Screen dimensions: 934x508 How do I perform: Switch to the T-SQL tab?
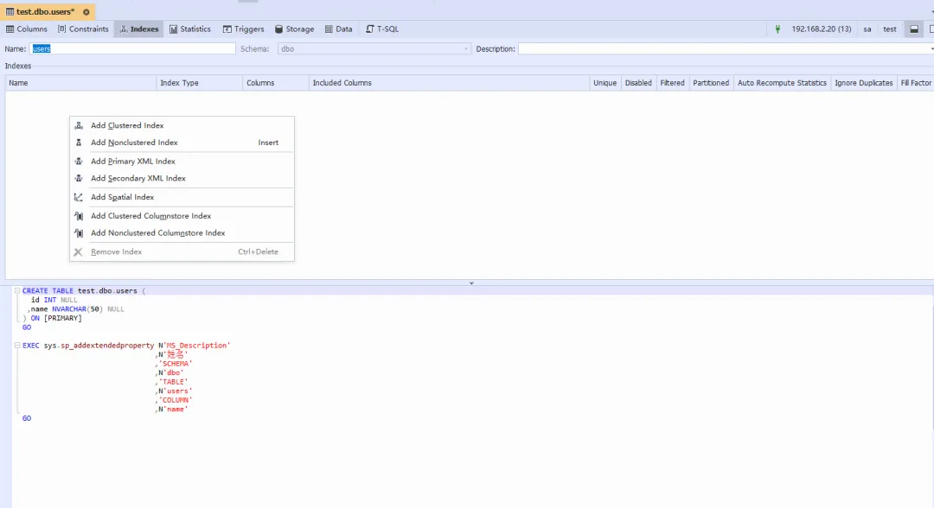381,29
